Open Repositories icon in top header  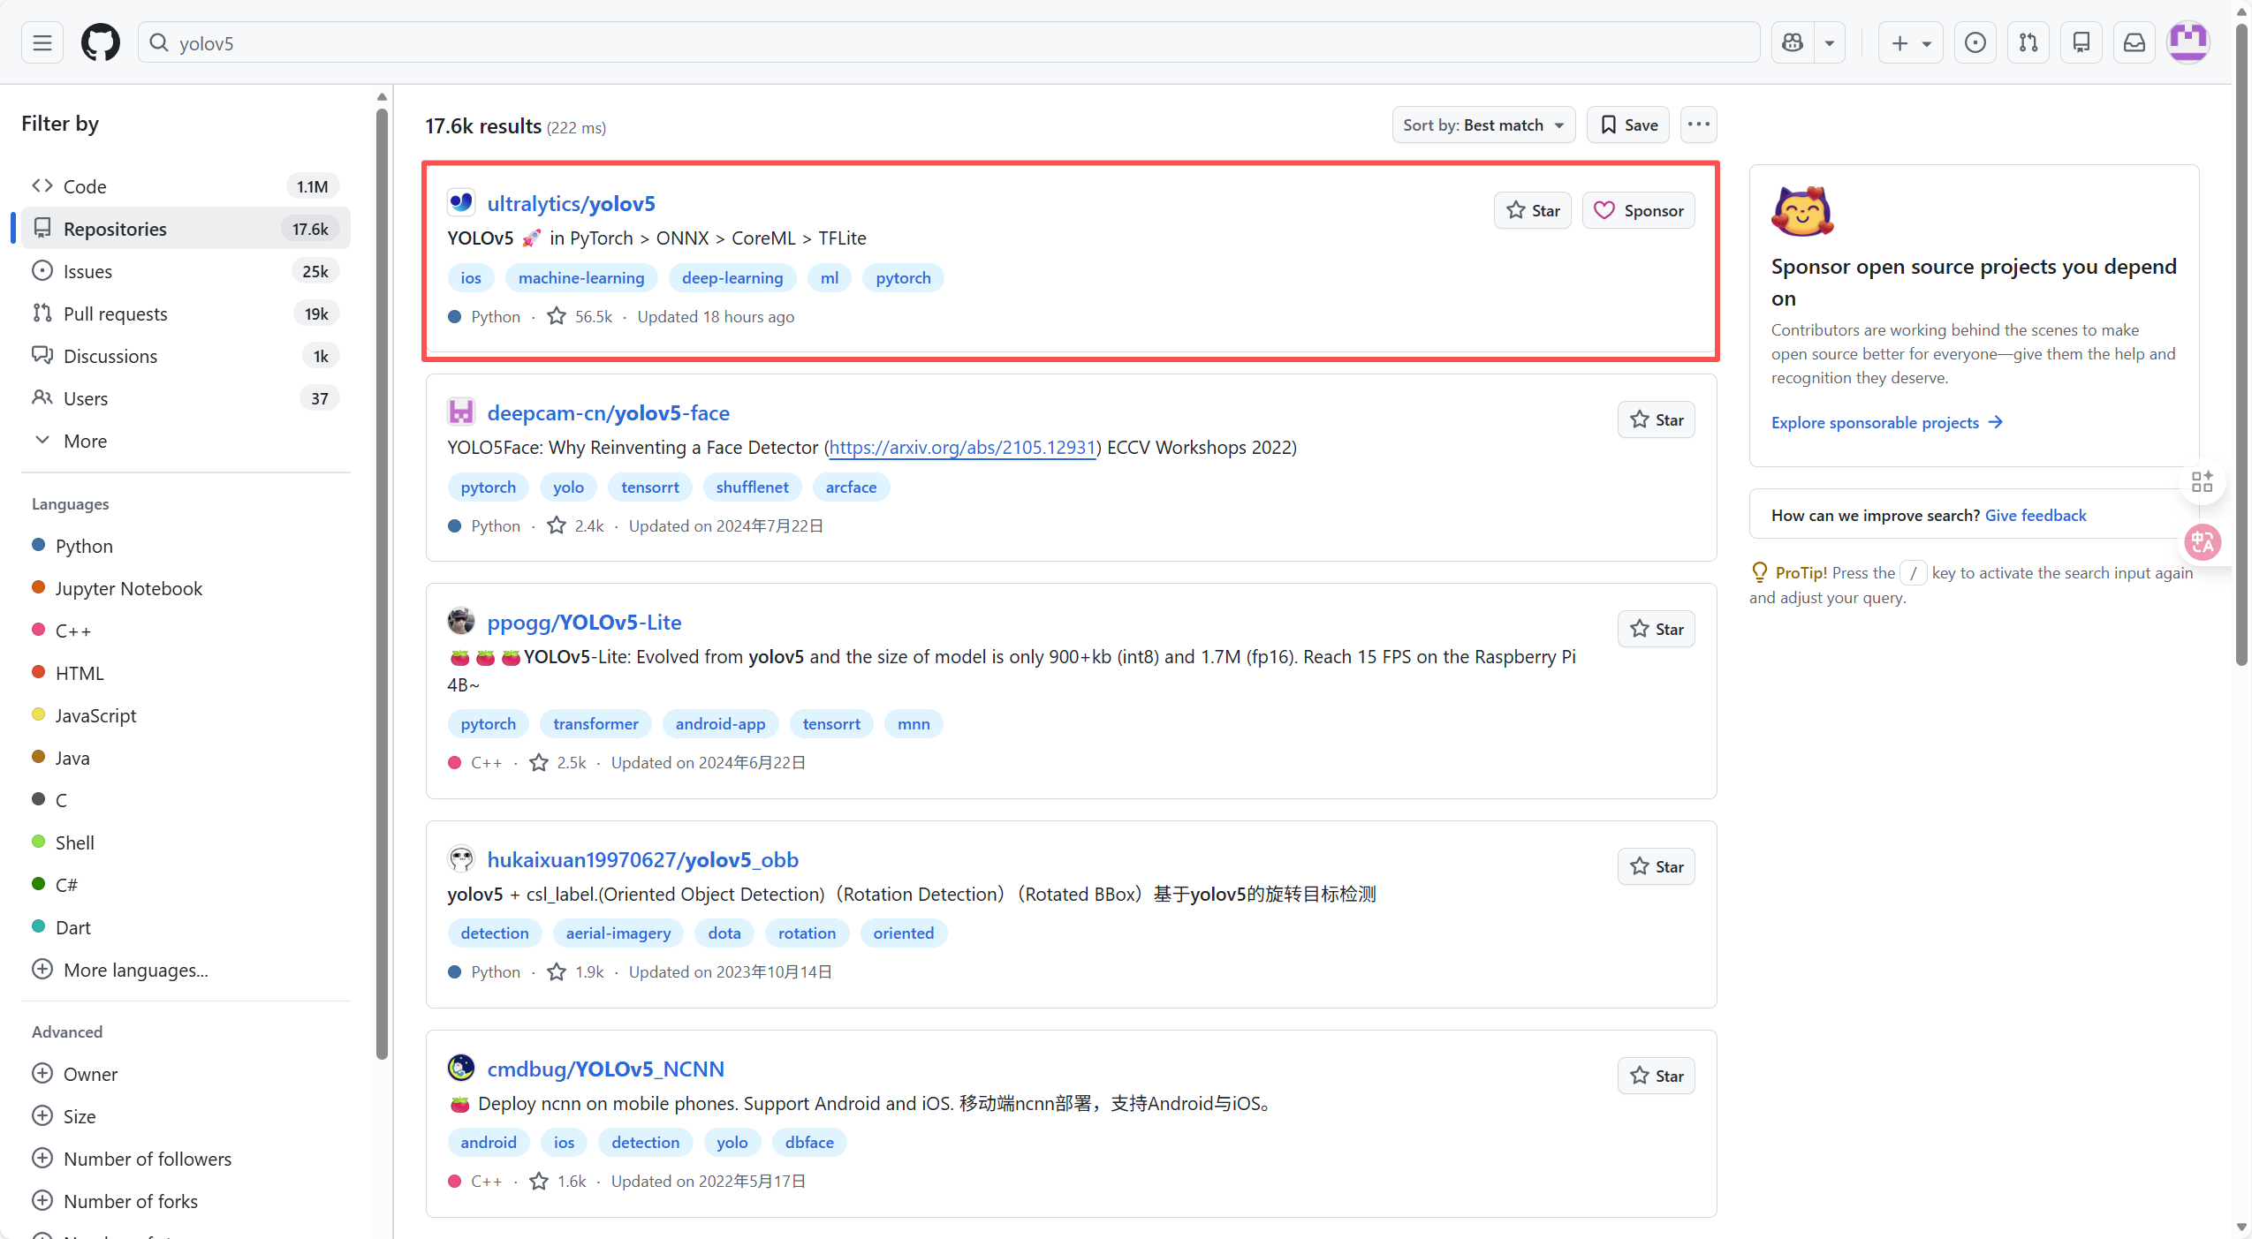pos(2081,42)
